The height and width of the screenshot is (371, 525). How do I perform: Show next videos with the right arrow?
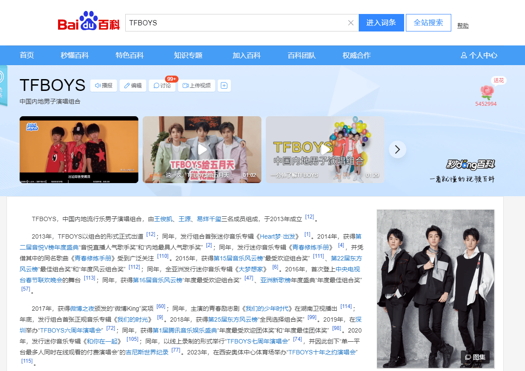(x=397, y=149)
